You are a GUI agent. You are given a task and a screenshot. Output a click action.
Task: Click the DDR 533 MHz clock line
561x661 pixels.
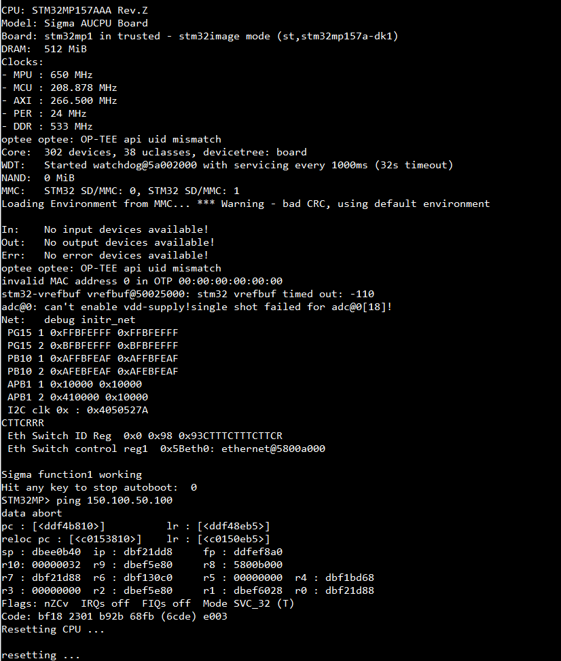point(47,126)
